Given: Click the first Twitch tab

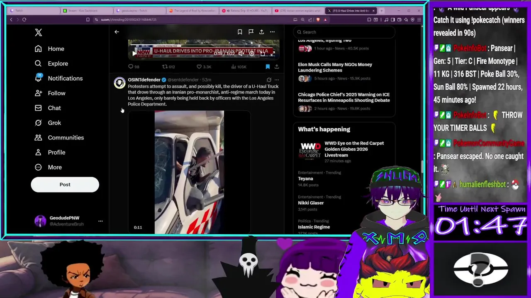Looking at the screenshot, I should tap(33, 11).
